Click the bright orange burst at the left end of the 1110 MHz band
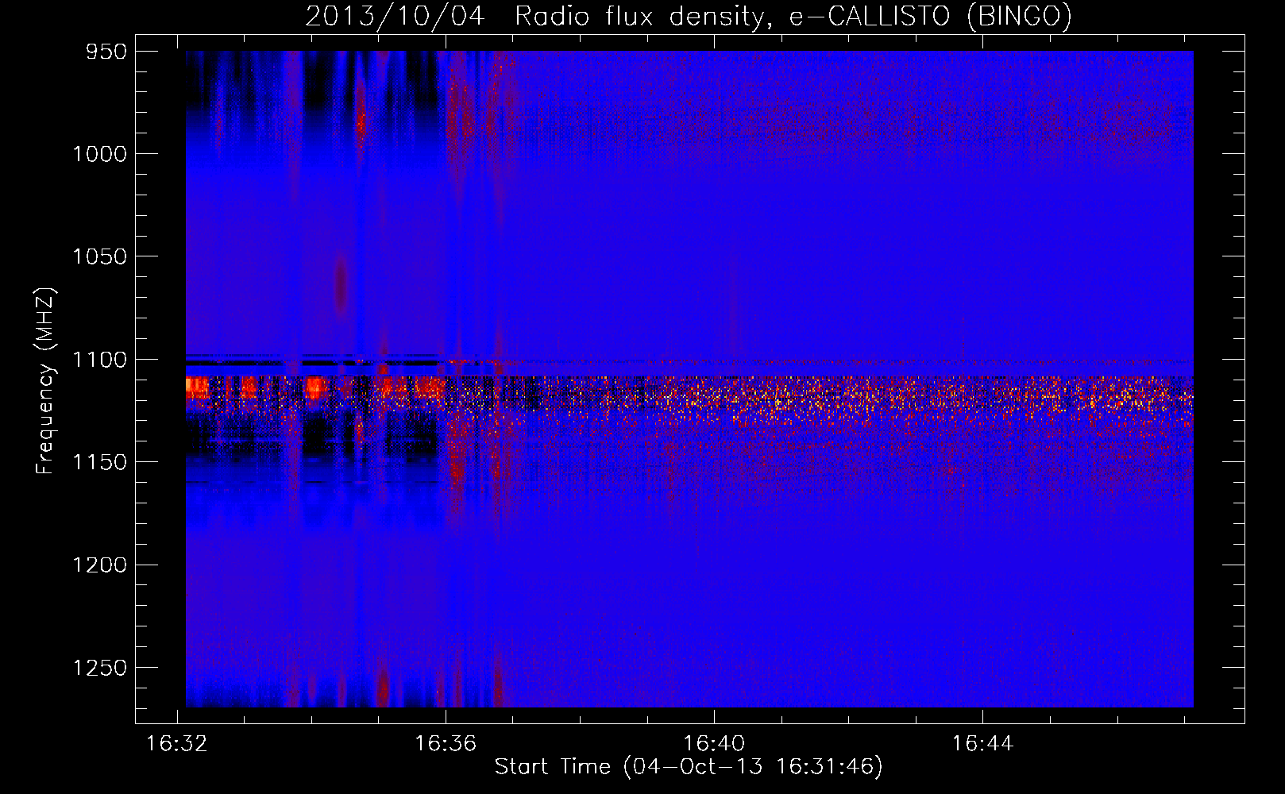The width and height of the screenshot is (1285, 794). tap(197, 387)
